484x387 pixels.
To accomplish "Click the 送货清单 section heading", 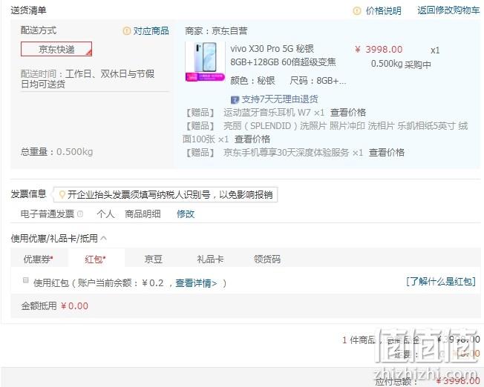I will [28, 10].
